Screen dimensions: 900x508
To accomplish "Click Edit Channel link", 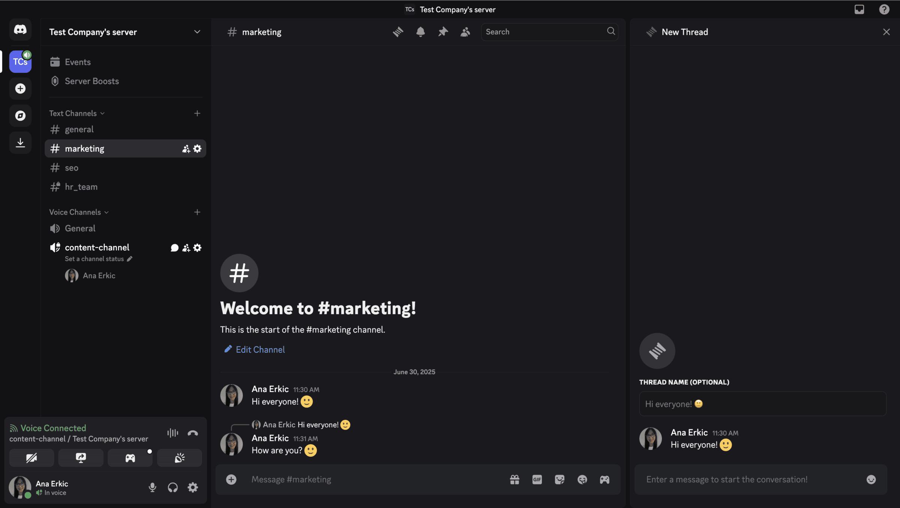I will pyautogui.click(x=255, y=350).
